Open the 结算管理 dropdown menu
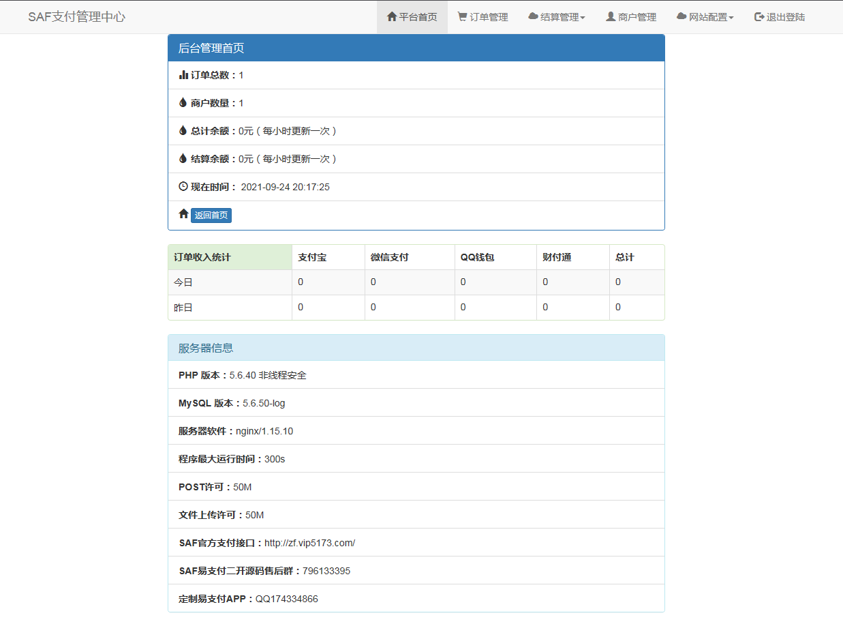 click(x=557, y=16)
